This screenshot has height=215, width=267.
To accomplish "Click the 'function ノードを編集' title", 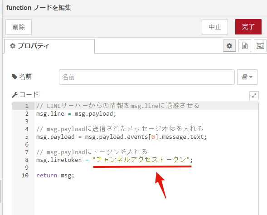I will point(39,8).
